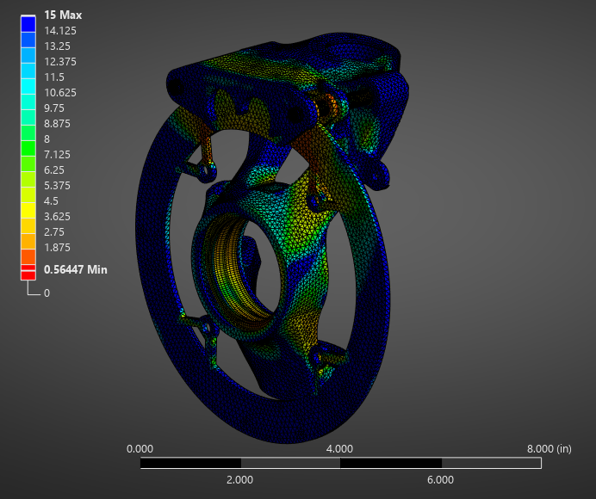Click the '0.56447 Min' legend label
The height and width of the screenshot is (499, 596).
click(75, 269)
